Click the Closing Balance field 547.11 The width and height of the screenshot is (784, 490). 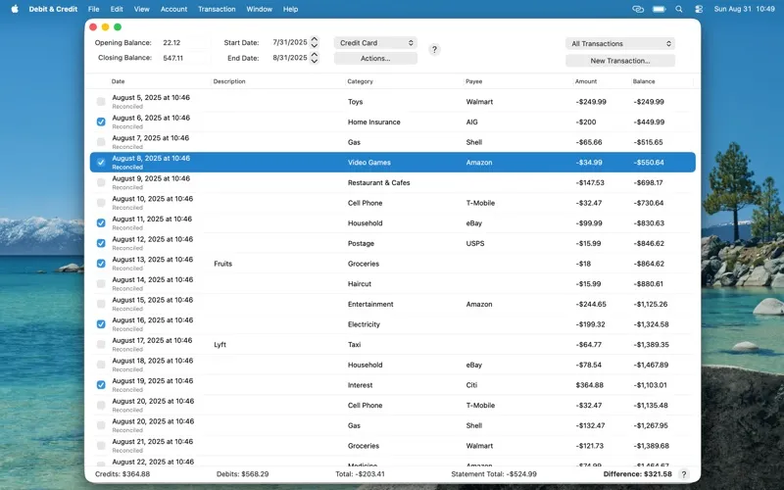coord(184,58)
